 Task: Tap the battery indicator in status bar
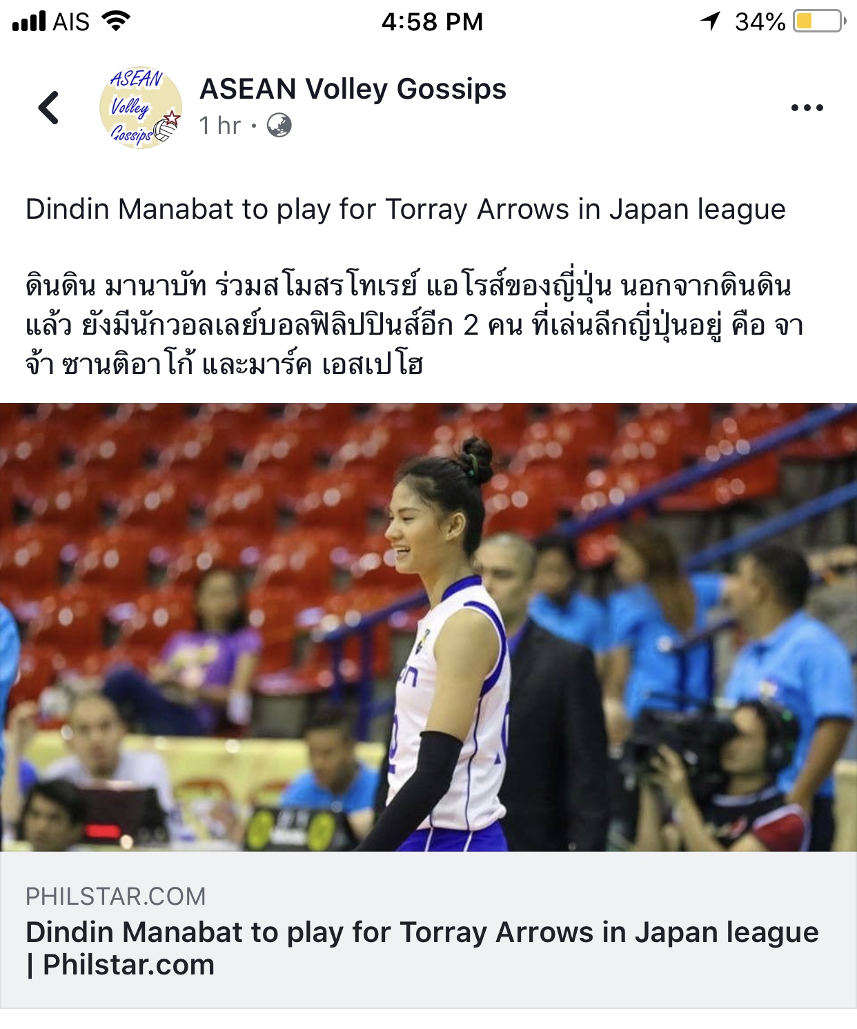tap(820, 21)
